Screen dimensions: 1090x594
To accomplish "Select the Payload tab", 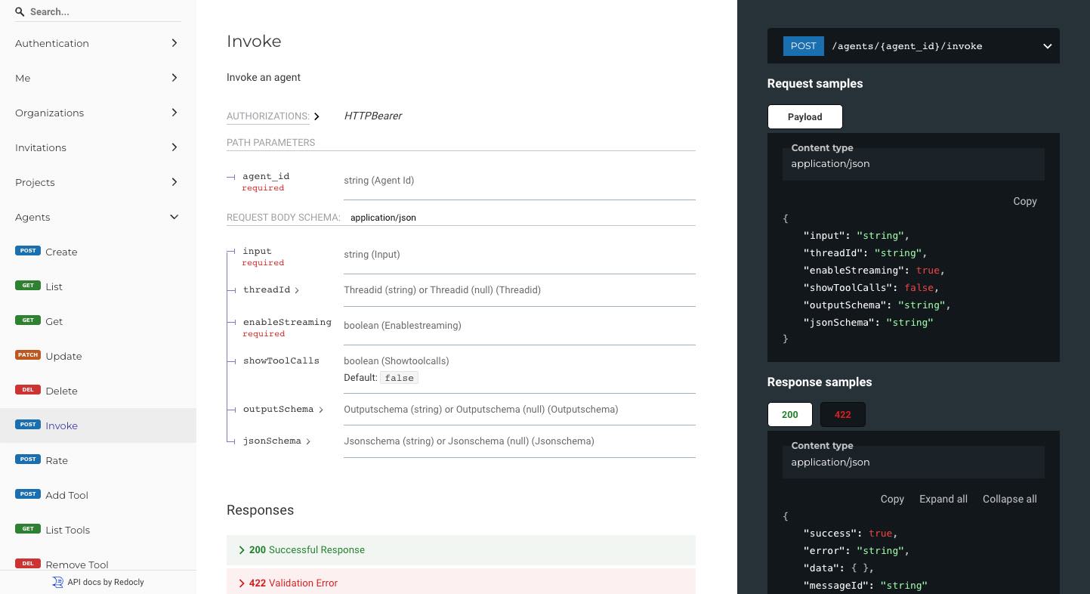I will (804, 116).
